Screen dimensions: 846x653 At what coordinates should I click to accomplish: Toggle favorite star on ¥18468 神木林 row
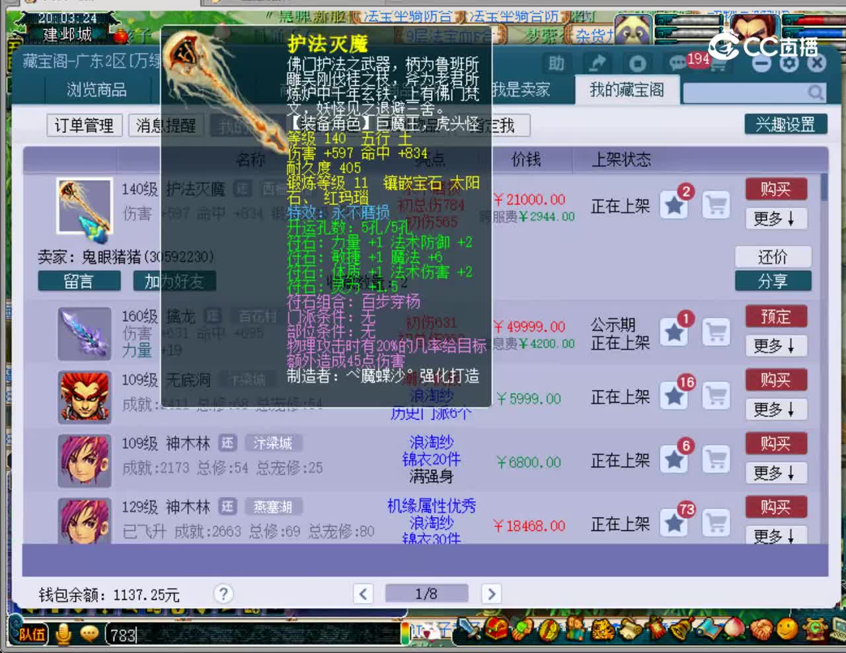pyautogui.click(x=674, y=523)
